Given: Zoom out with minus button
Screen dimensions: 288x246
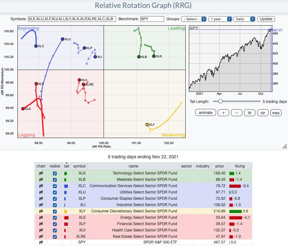Looking at the screenshot, I should click(237, 113).
